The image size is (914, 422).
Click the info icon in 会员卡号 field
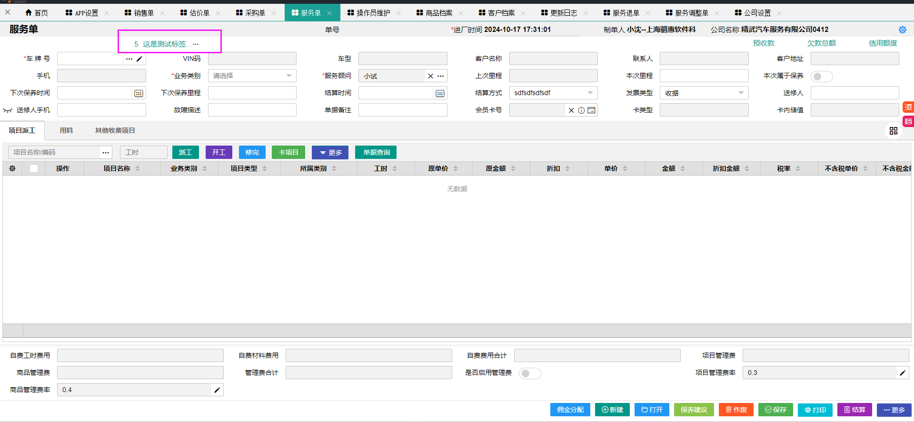tap(581, 110)
